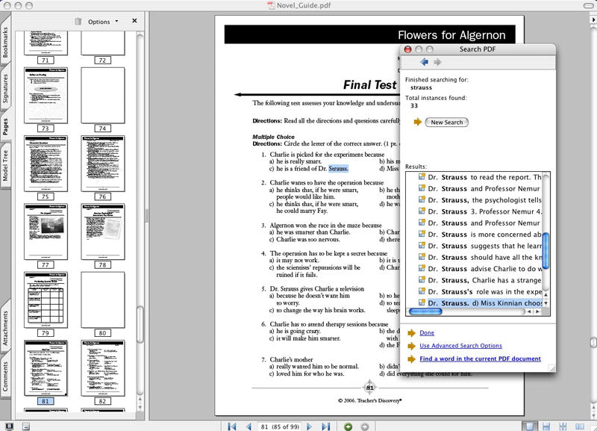This screenshot has height=431, width=597.
Task: Open the Options dropdown menu
Action: pyautogui.click(x=103, y=22)
